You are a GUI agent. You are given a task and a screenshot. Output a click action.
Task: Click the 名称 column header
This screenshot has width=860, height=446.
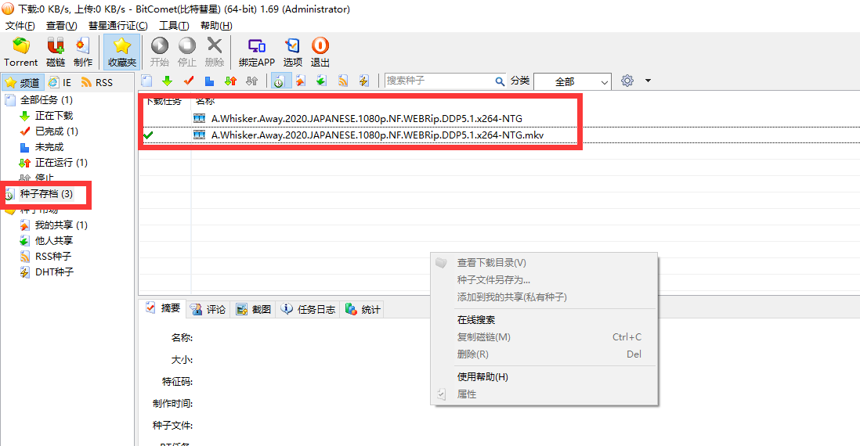pyautogui.click(x=205, y=101)
